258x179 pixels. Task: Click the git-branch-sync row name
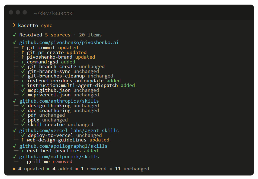49,72
